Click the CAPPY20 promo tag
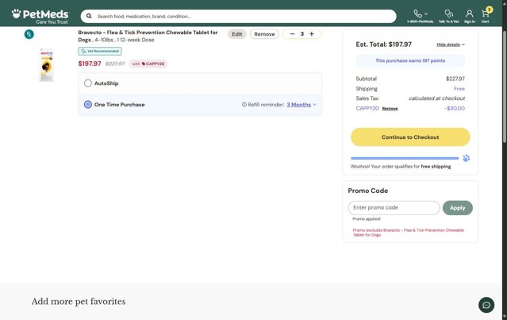 point(148,64)
